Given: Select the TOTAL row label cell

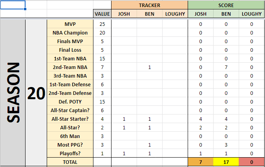Looking at the screenshot, I should coord(70,162).
